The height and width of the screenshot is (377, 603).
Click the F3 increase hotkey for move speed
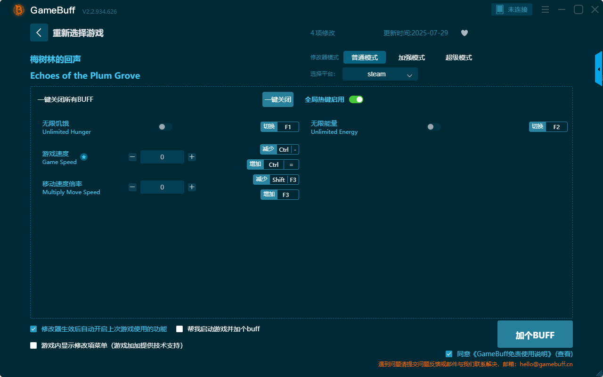point(280,195)
